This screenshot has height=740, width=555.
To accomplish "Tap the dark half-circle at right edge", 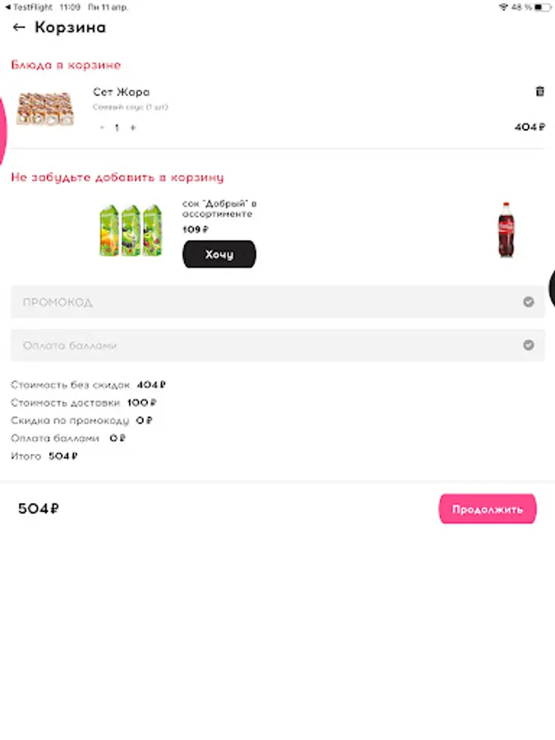I will click(x=552, y=289).
